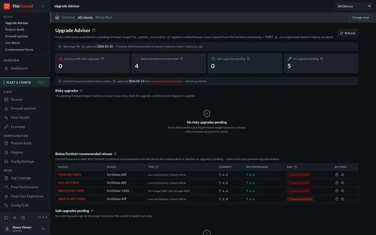Open Log Coverage page
This screenshot has width=376, height=235.
tap(21, 178)
